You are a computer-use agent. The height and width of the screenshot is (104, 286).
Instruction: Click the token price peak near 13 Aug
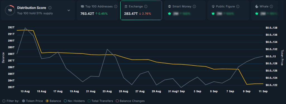click(25, 28)
